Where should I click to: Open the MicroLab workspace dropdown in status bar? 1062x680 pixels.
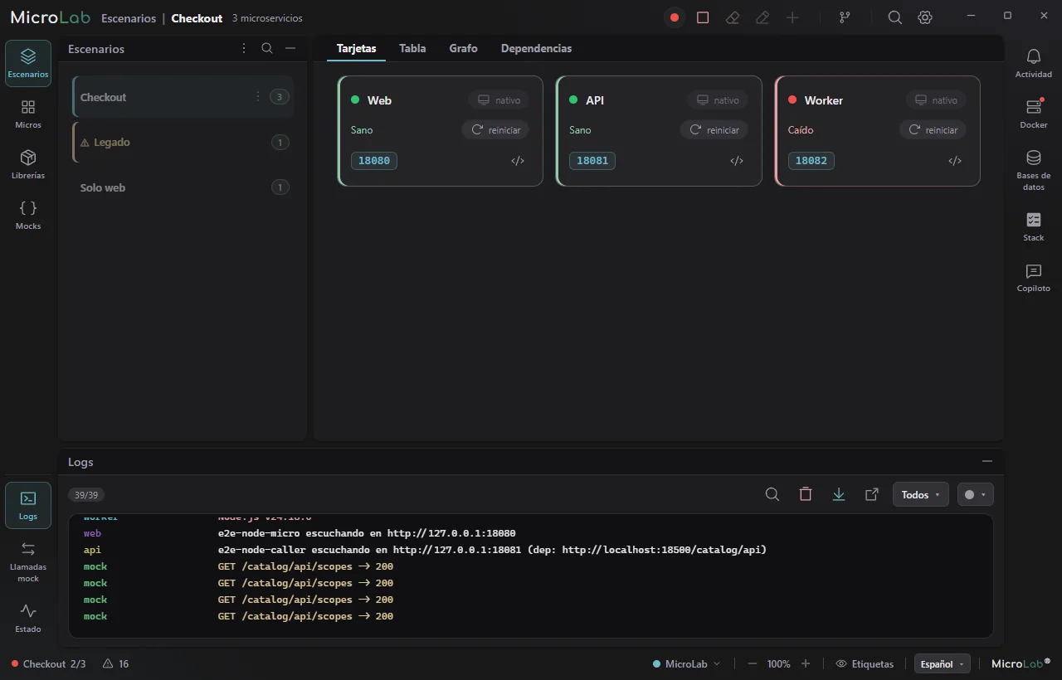pos(687,664)
